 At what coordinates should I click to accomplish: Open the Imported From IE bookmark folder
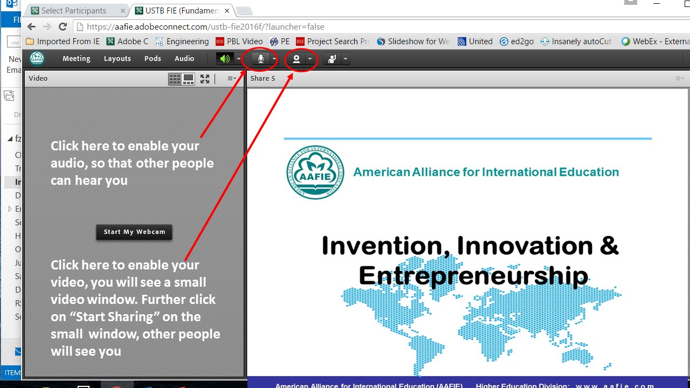tap(63, 41)
